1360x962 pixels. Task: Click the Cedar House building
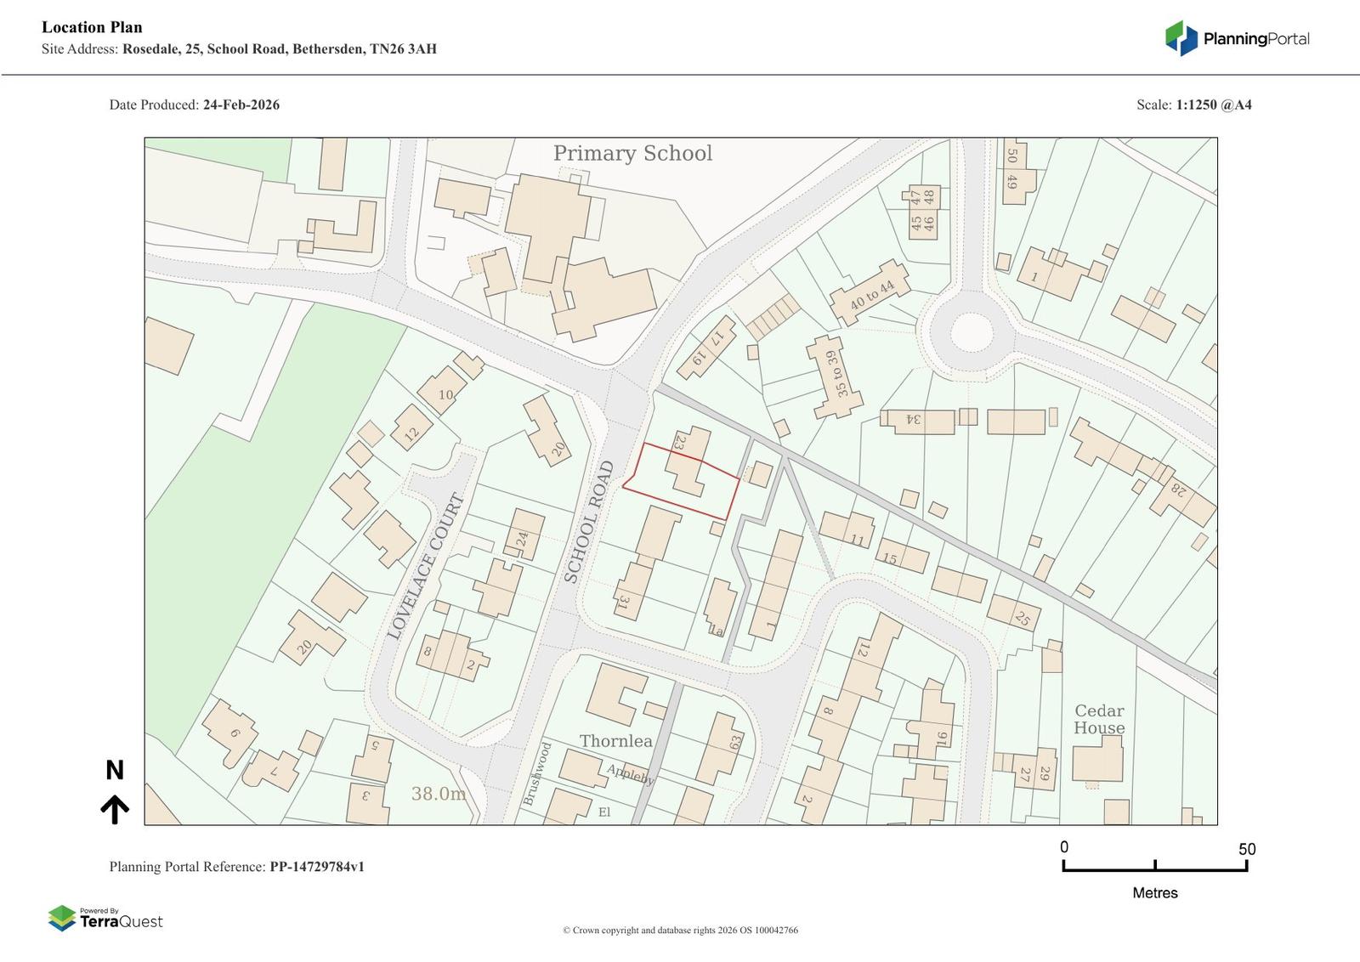pos(1096,758)
